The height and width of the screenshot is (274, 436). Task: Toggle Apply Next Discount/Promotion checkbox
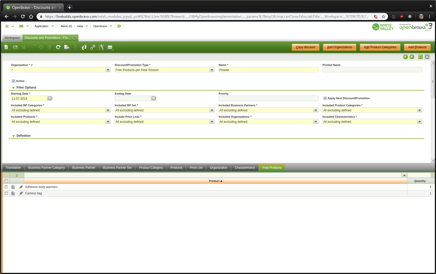[325, 98]
